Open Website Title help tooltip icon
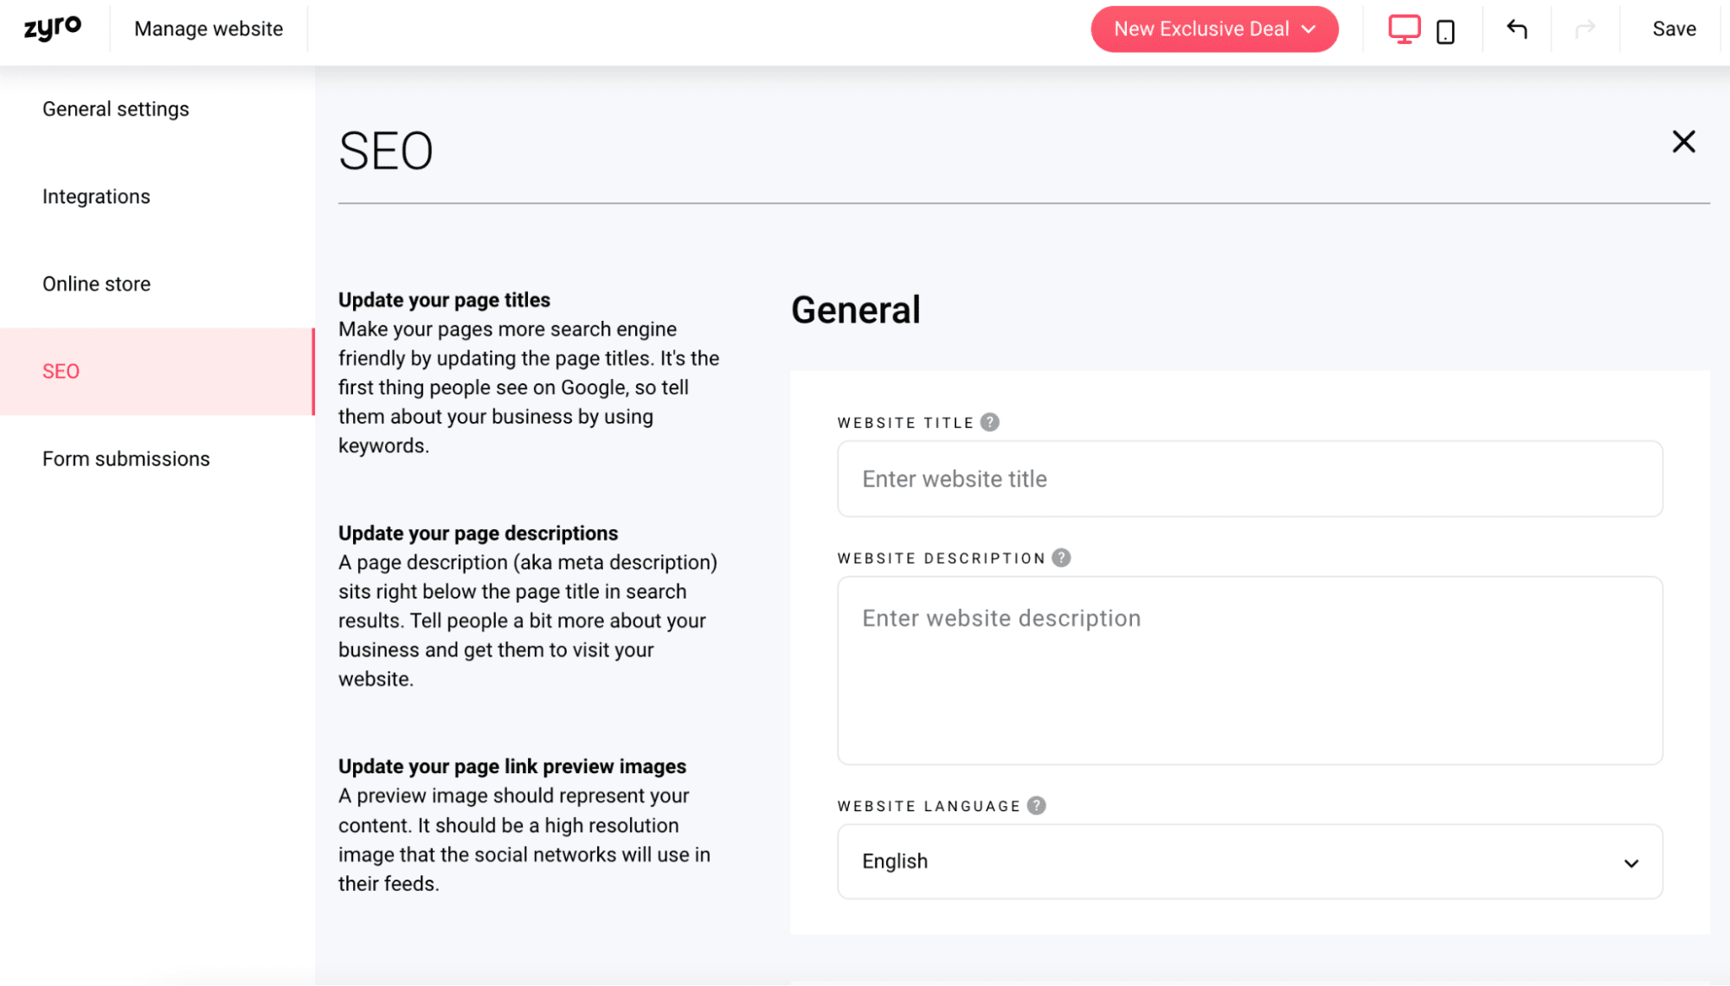 click(990, 422)
